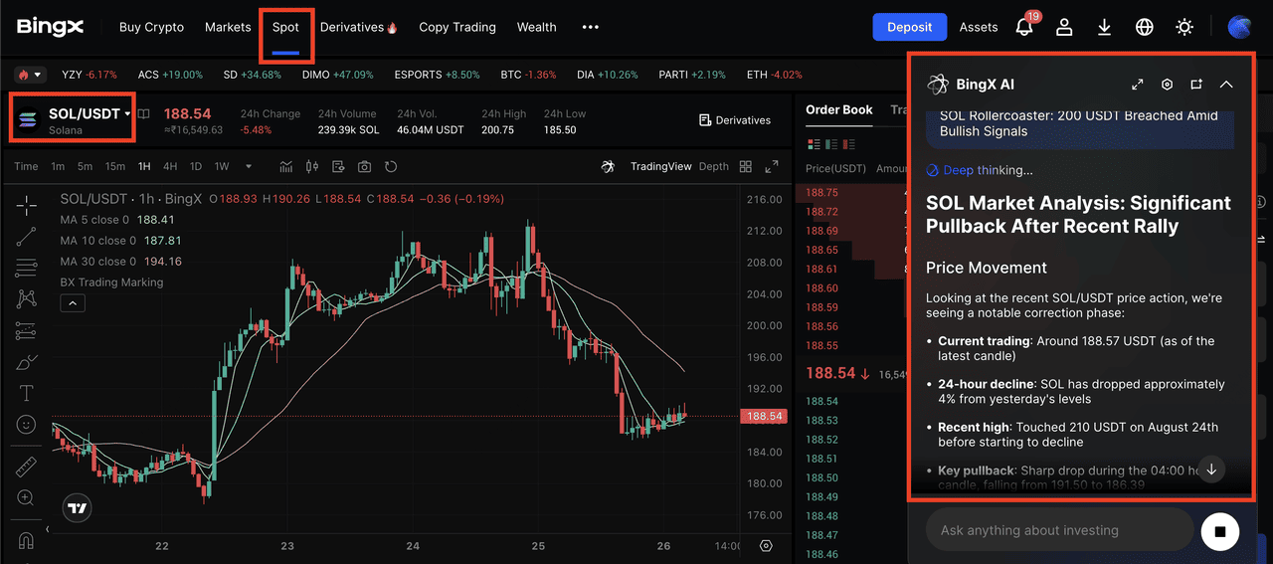Open the Derivatives menu

tap(359, 27)
